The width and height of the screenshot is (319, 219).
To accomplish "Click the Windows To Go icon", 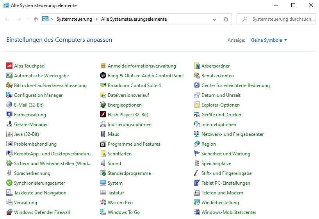I will pos(103,212).
